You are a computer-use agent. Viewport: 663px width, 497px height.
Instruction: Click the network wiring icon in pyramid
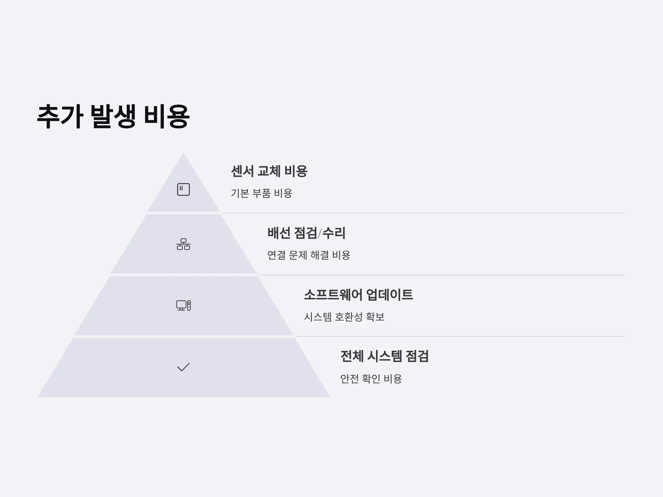[x=183, y=244]
